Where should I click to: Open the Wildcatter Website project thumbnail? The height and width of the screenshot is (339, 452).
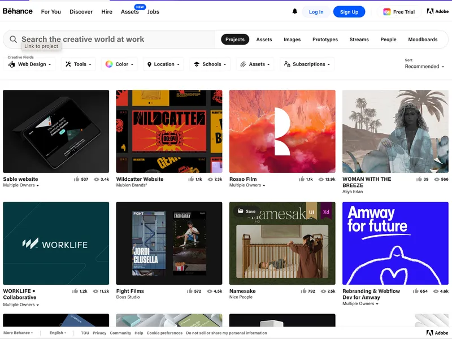pyautogui.click(x=169, y=131)
